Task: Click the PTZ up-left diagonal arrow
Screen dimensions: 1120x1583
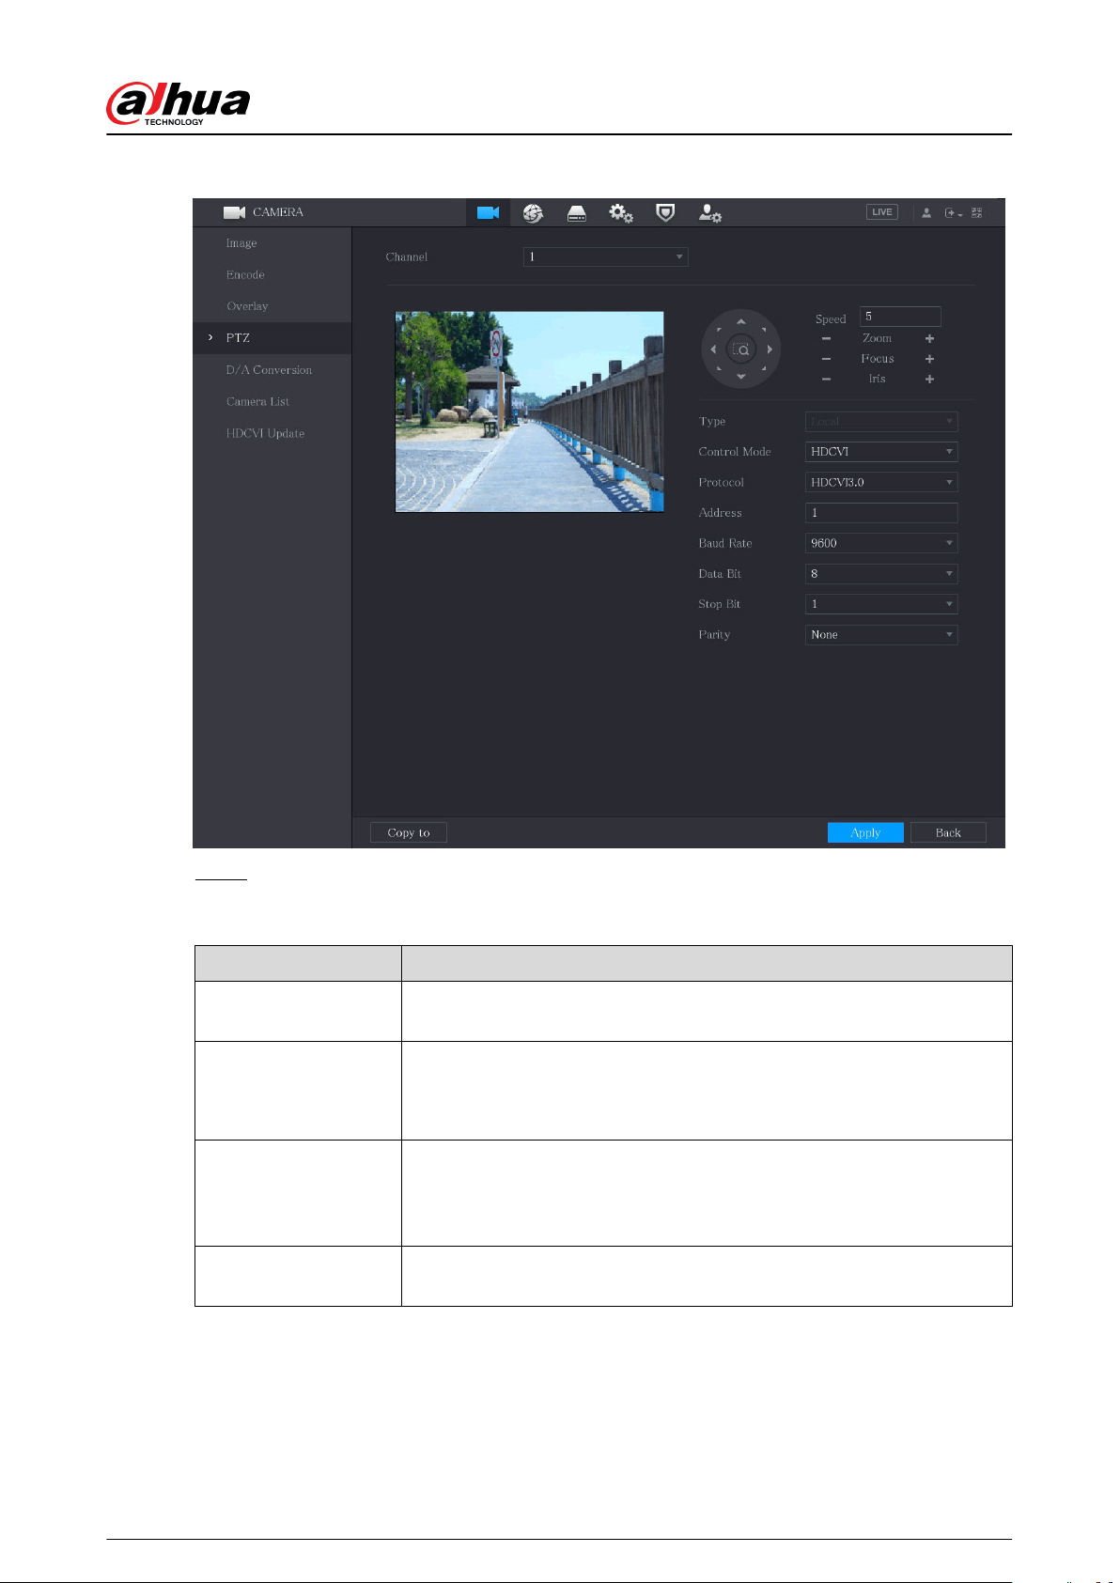Action: (719, 330)
